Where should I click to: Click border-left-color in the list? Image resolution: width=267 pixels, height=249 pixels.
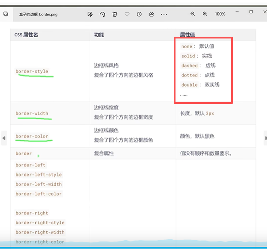click(x=38, y=194)
